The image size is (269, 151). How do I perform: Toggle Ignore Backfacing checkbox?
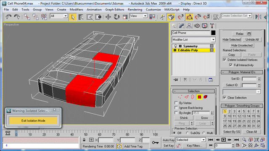tap(176, 108)
